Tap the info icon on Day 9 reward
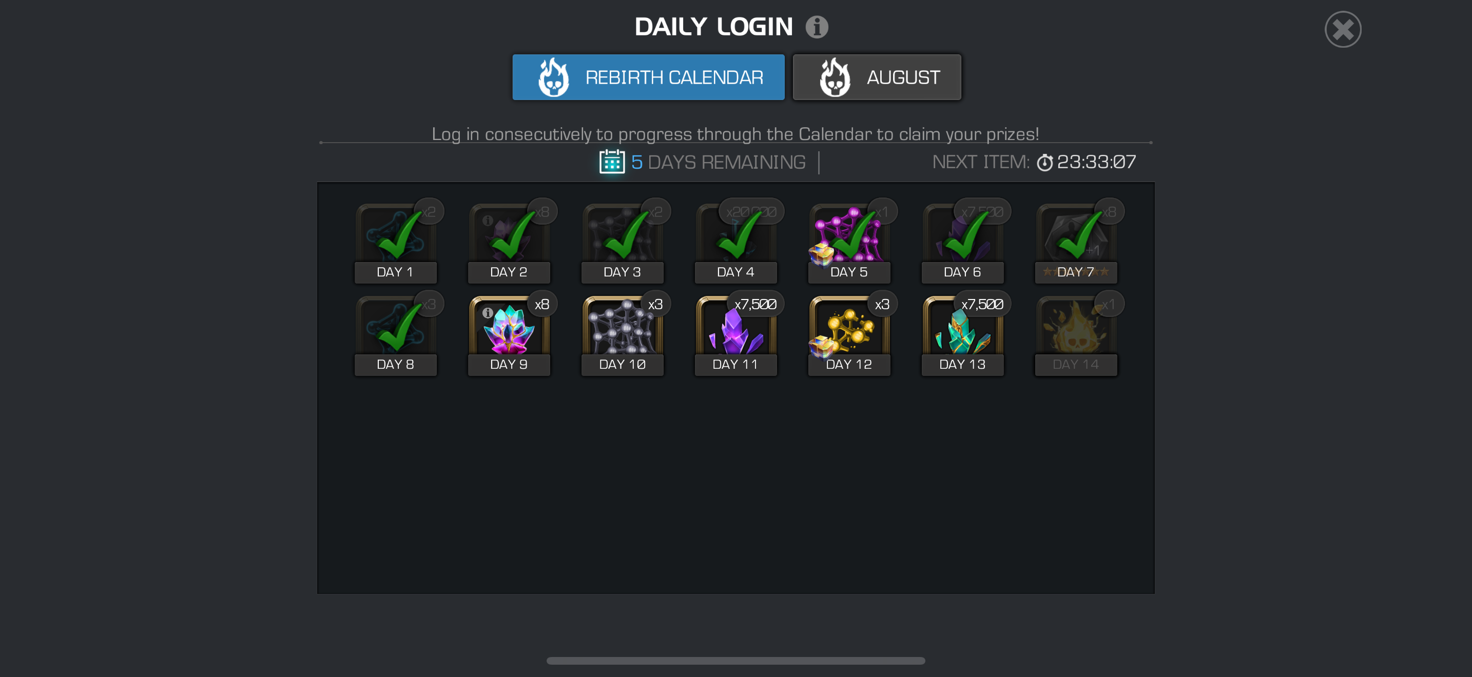1472x677 pixels. (488, 313)
